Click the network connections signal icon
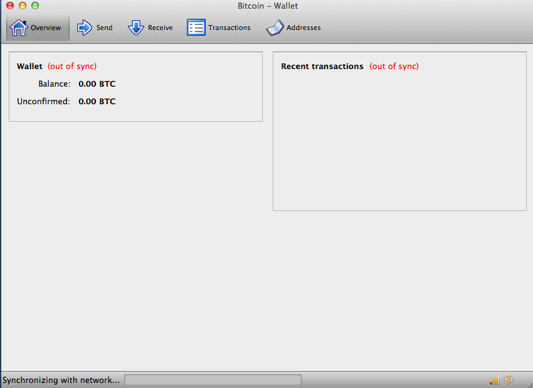This screenshot has width=533, height=388. [495, 380]
